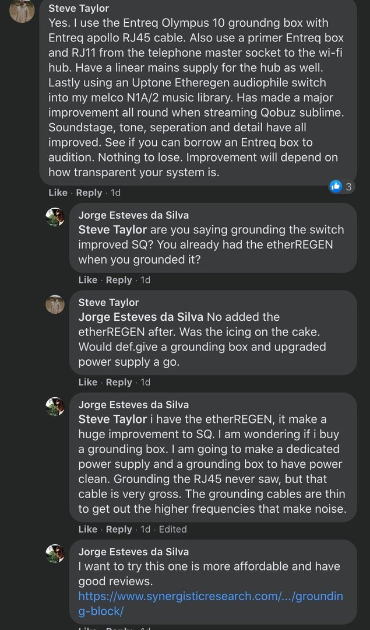This screenshot has height=630, width=370.
Task: Open Jorge's avatar beside the link comment
Action: [55, 553]
